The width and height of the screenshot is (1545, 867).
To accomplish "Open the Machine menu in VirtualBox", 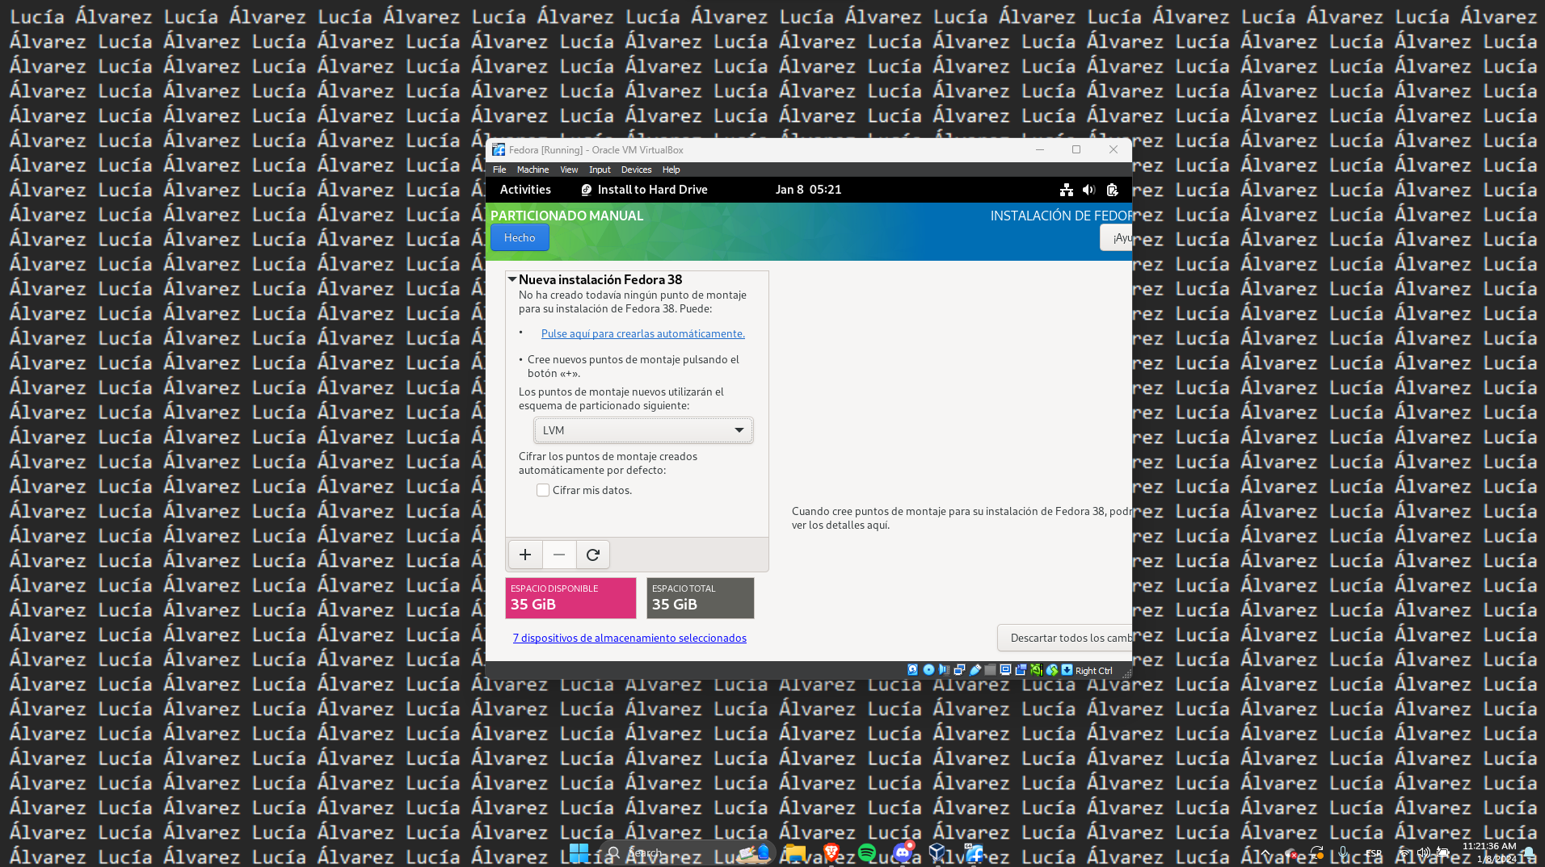I will click(533, 170).
